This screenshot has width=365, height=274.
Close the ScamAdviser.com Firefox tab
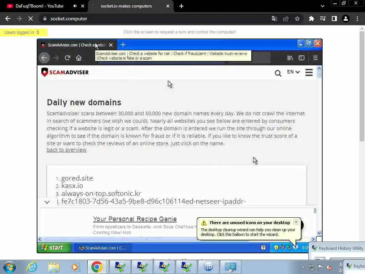111,45
